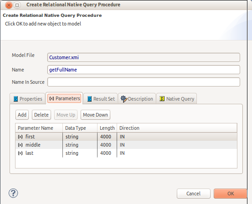Move the selected parameter with Move Down
Screen dimensions: 252x204
coord(95,115)
